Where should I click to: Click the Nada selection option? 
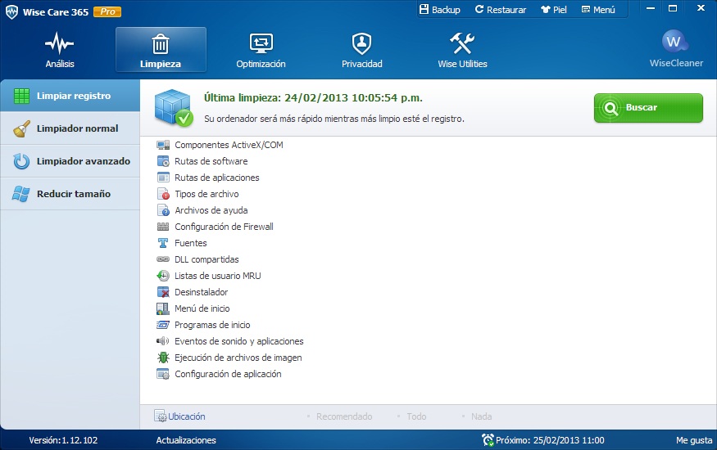click(482, 416)
